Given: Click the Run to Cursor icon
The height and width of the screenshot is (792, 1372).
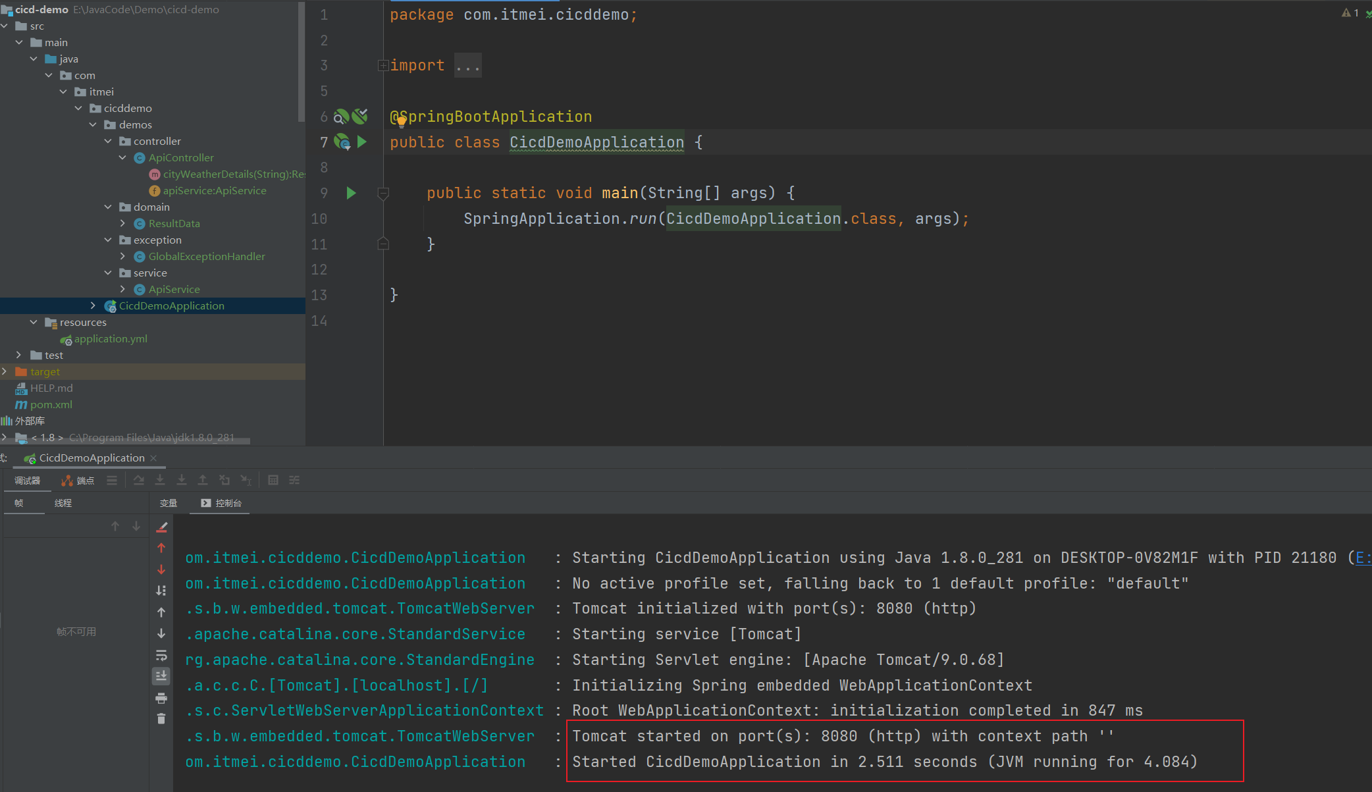Looking at the screenshot, I should 246,481.
